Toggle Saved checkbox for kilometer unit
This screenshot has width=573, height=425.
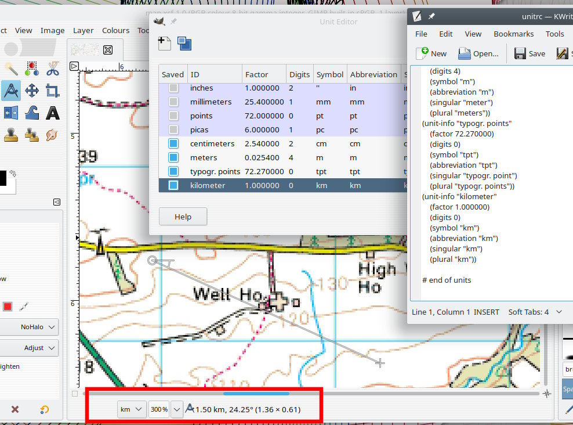[x=173, y=185]
